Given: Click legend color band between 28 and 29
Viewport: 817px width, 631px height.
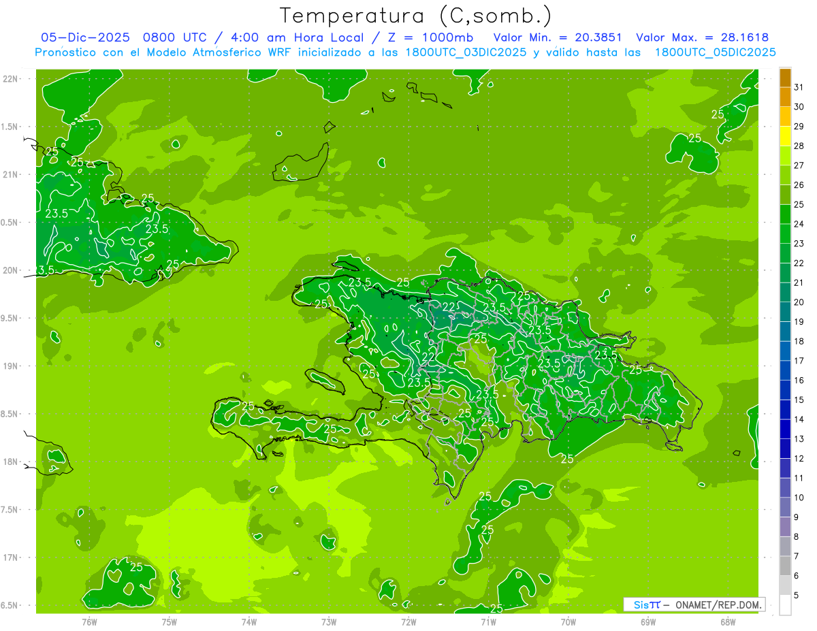Looking at the screenshot, I should (x=785, y=136).
